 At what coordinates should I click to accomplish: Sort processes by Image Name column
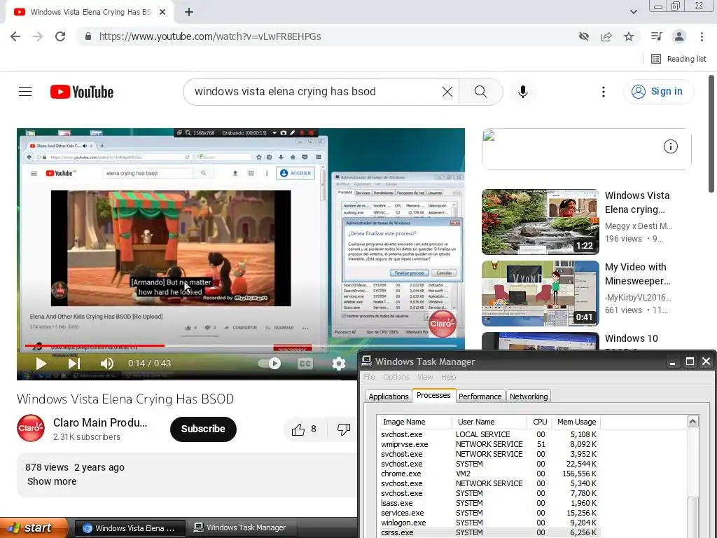click(x=415, y=422)
